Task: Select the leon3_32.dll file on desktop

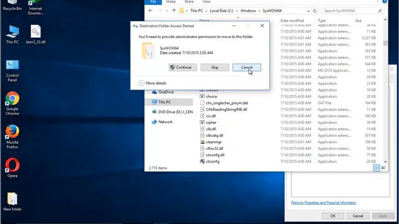Action: point(36,35)
